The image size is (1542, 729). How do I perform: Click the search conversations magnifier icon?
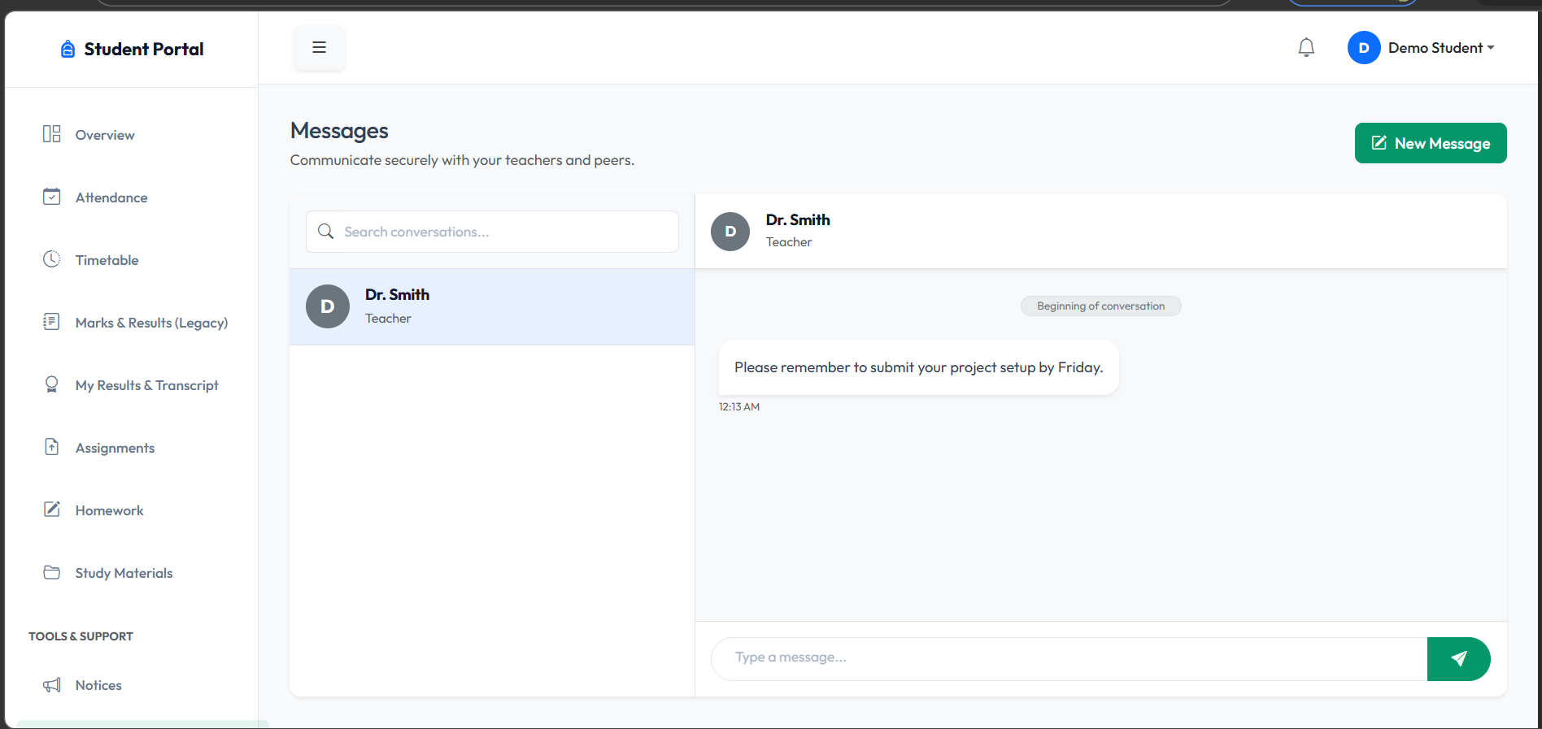pyautogui.click(x=325, y=232)
